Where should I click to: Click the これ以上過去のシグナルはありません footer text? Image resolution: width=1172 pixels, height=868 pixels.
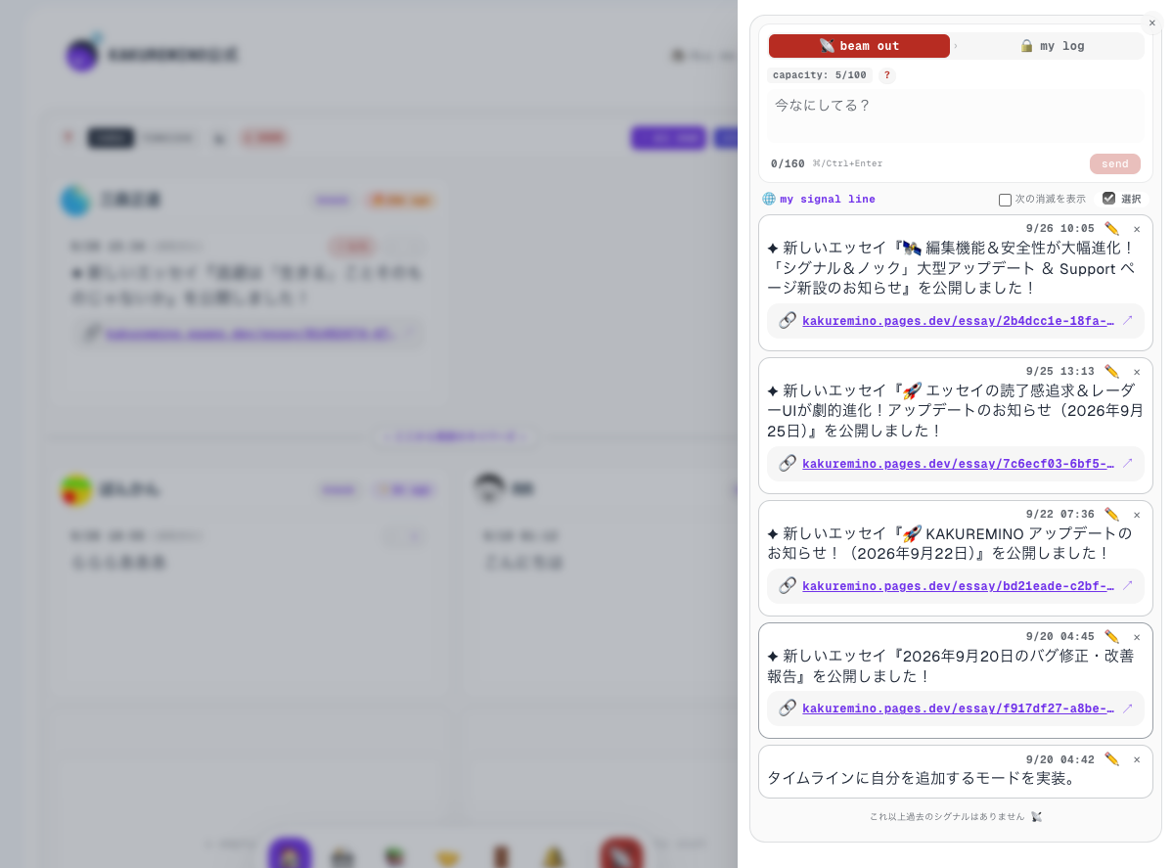point(947,817)
